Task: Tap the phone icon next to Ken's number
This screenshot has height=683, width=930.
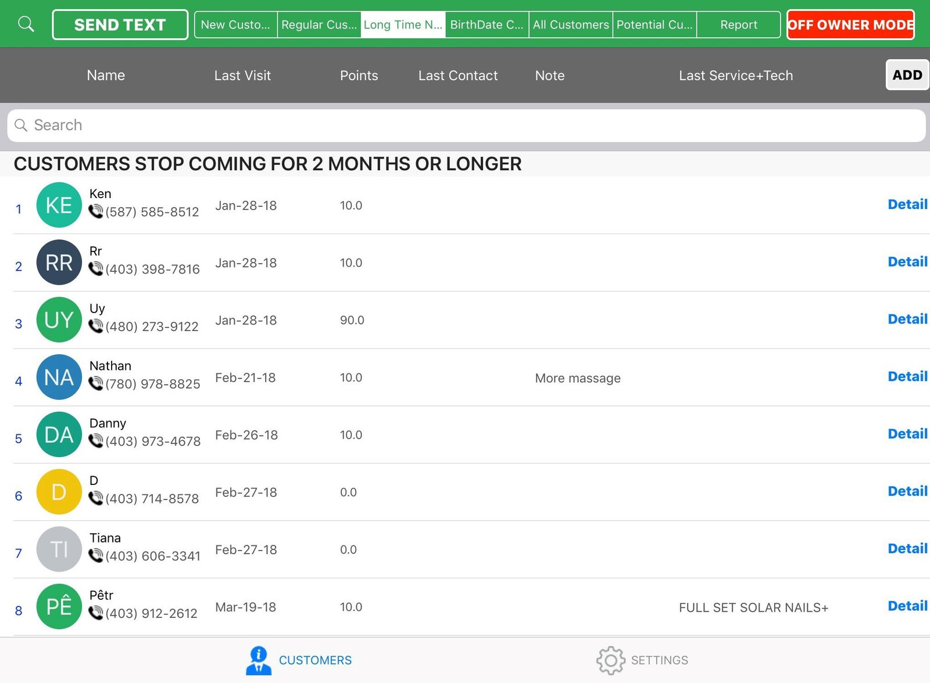Action: pyautogui.click(x=96, y=211)
